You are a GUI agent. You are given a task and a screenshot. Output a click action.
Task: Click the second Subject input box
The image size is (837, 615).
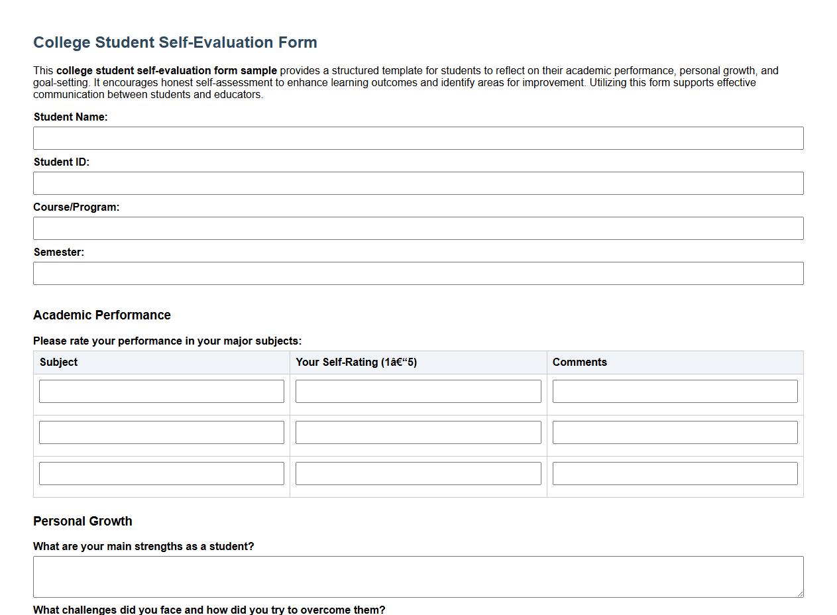click(162, 432)
